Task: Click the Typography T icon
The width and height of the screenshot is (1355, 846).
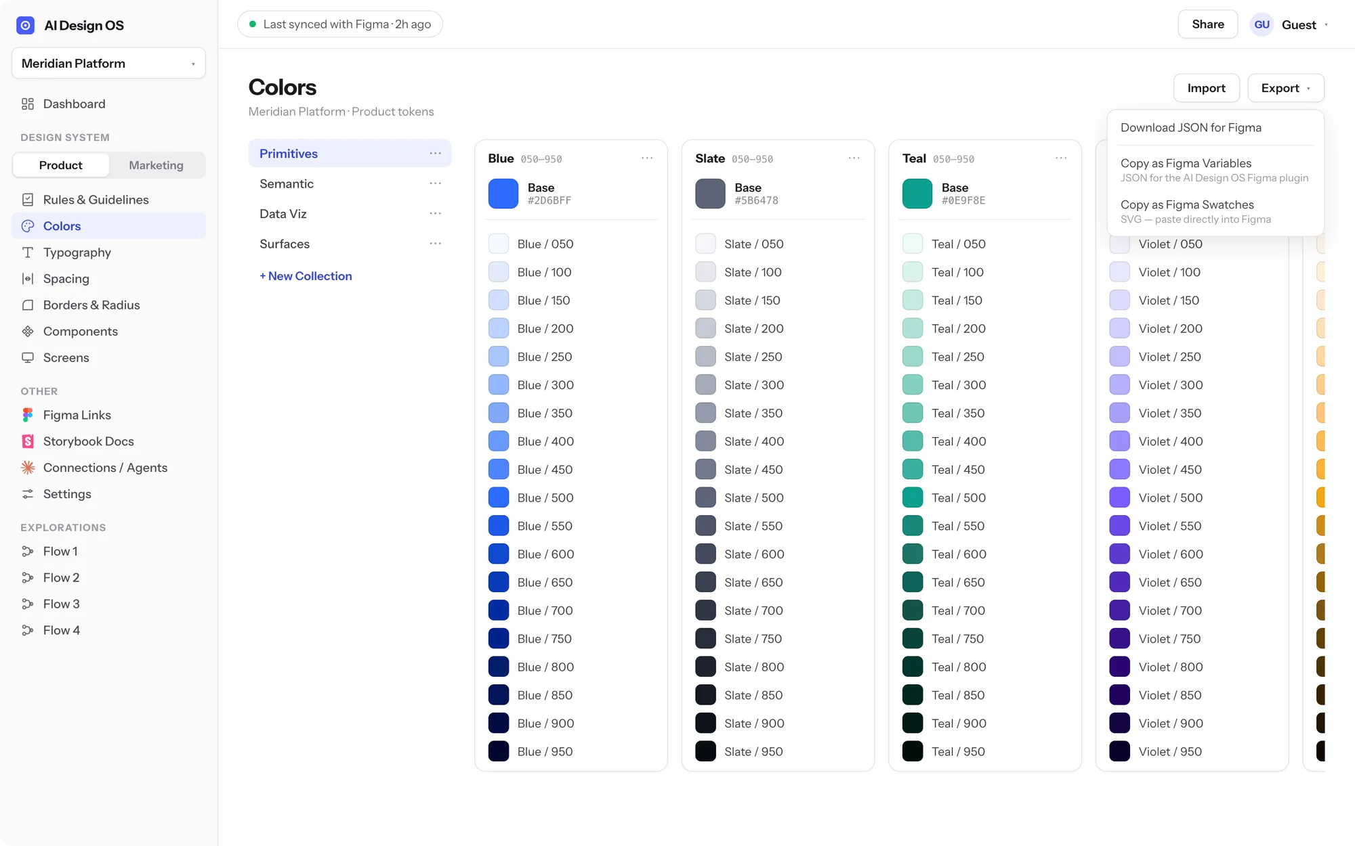Action: point(28,252)
